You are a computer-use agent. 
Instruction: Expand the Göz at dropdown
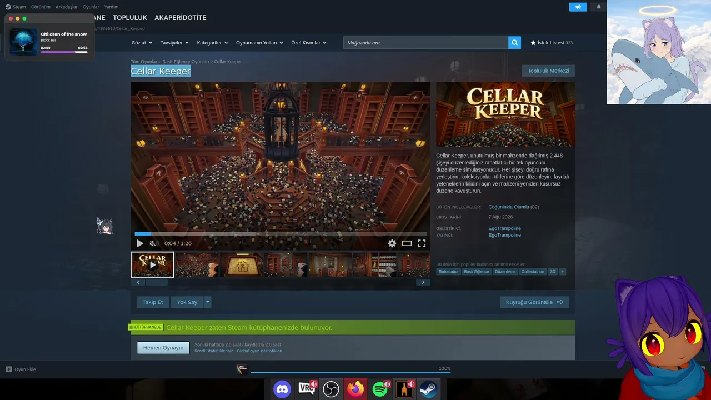coord(142,43)
